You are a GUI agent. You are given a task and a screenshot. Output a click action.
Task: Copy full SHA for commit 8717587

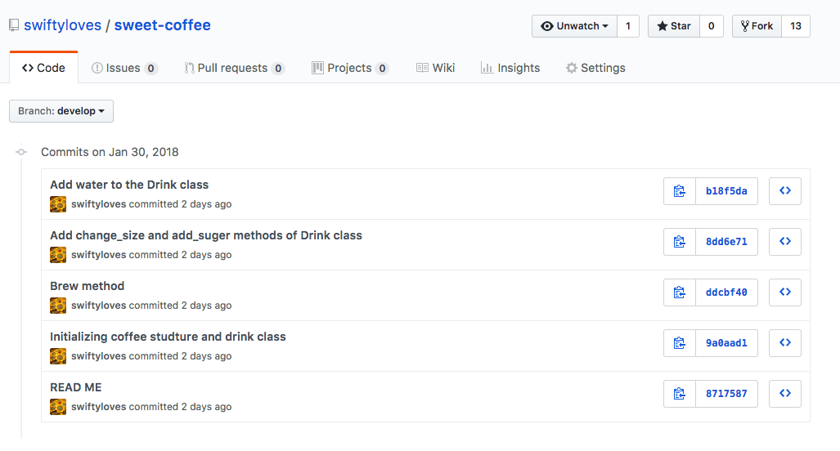coord(680,394)
